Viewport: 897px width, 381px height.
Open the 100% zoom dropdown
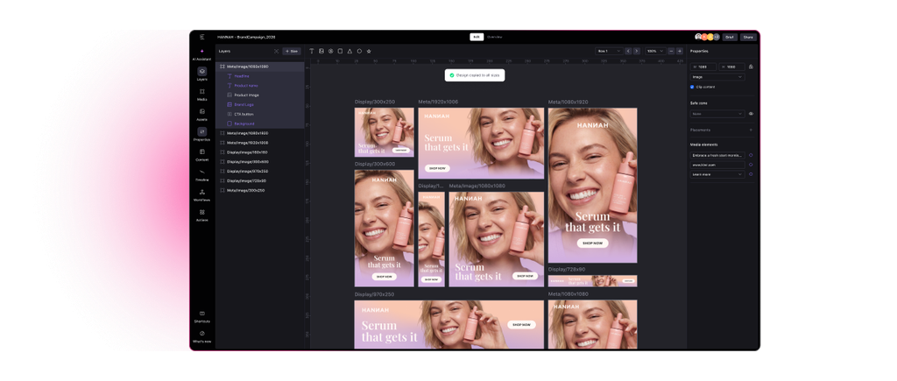(x=655, y=51)
